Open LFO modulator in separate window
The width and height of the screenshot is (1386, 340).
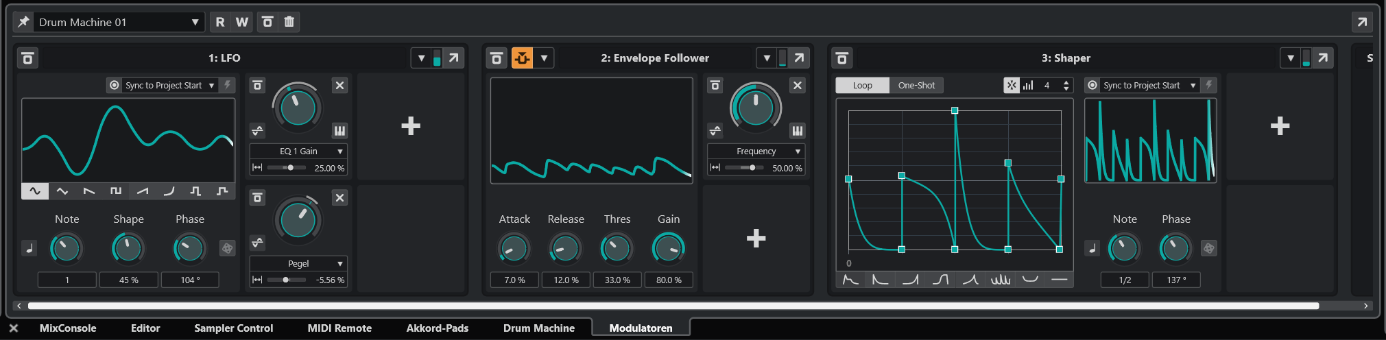[x=454, y=58]
